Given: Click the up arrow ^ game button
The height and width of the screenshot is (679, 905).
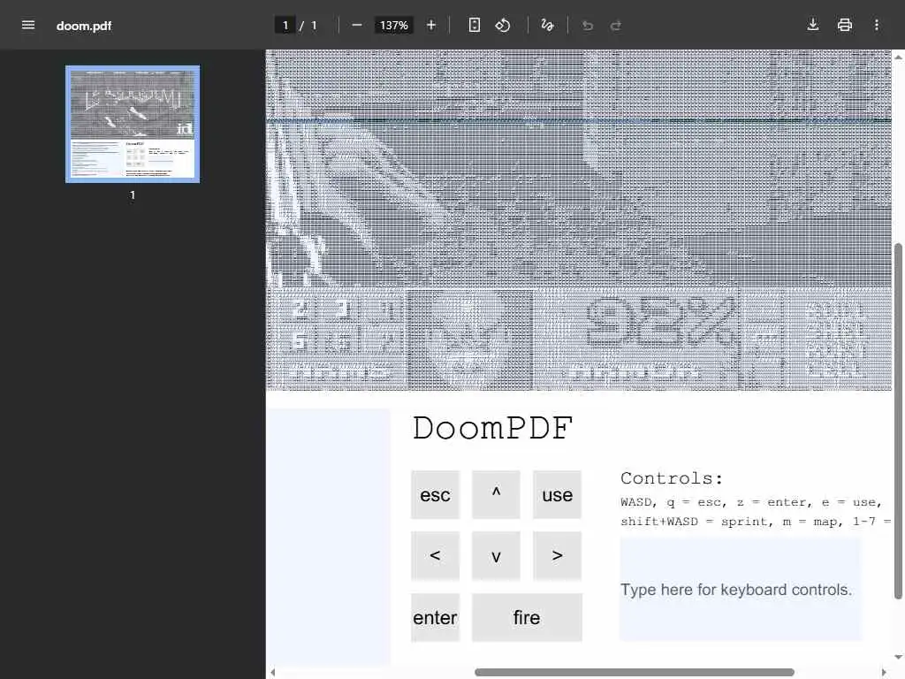Looking at the screenshot, I should 496,495.
